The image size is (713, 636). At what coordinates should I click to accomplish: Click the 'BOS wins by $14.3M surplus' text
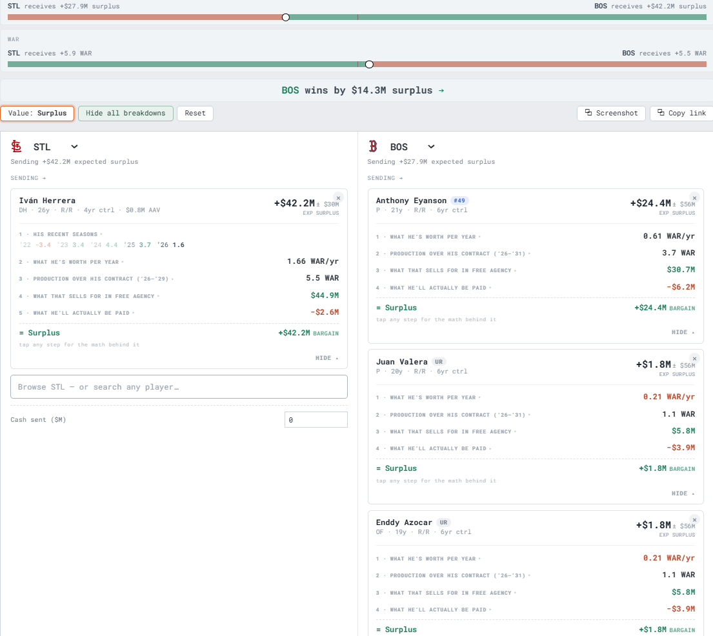click(x=357, y=90)
